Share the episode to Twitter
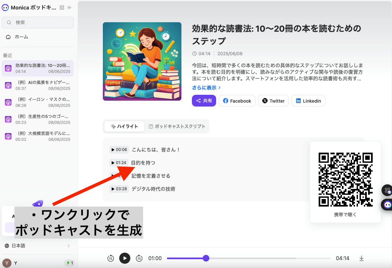The height and width of the screenshot is (268, 392). [x=273, y=101]
